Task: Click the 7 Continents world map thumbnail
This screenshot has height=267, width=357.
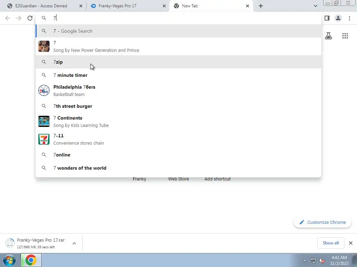Action: tap(44, 121)
